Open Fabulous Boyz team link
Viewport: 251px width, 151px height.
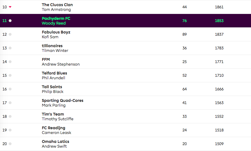click(56, 32)
